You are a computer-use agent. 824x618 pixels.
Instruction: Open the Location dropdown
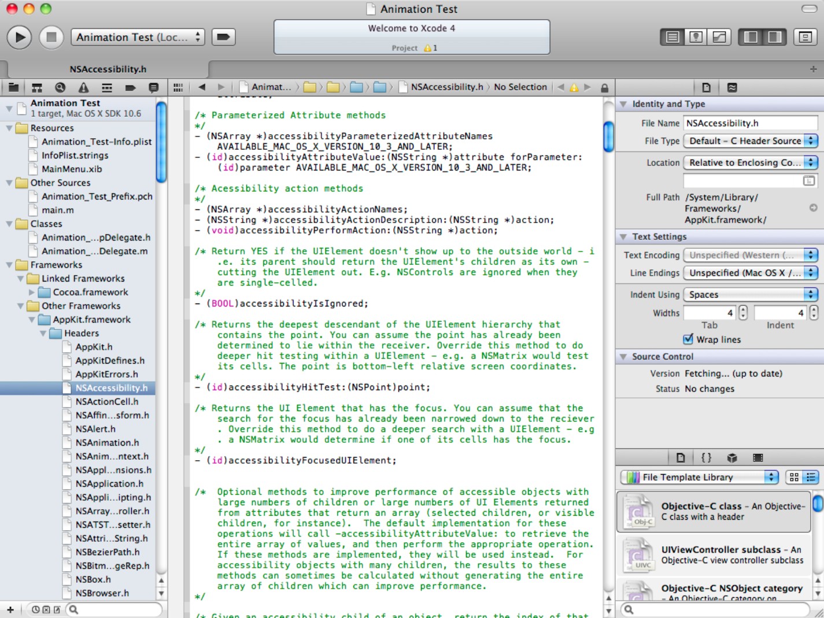751,162
